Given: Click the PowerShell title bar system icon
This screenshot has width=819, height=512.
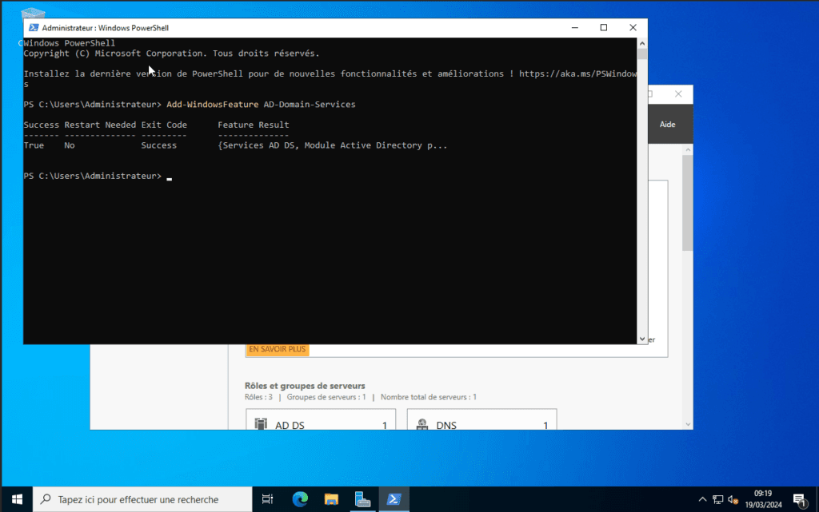Looking at the screenshot, I should click(34, 28).
